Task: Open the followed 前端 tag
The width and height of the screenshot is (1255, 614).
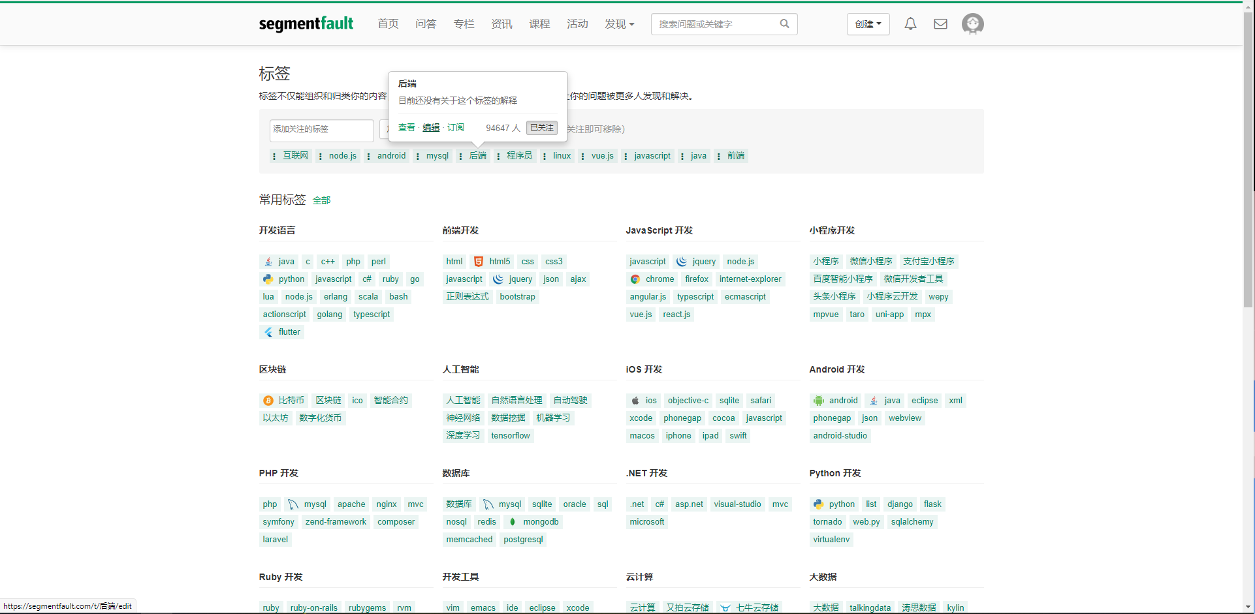Action: 736,156
